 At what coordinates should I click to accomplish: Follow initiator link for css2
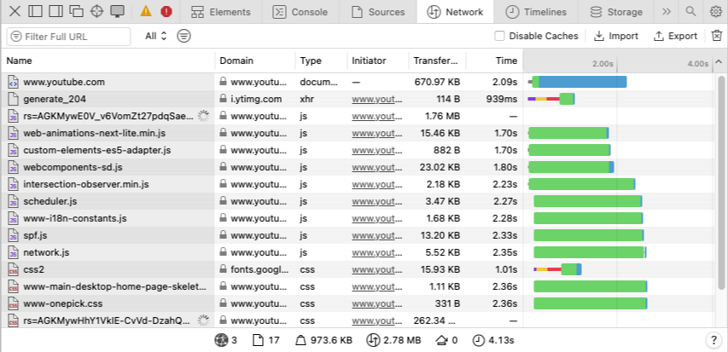(x=377, y=269)
